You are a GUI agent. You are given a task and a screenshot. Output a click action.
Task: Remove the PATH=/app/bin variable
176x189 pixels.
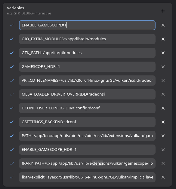pos(163,136)
